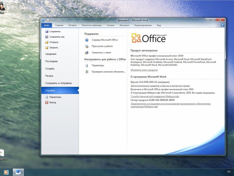Click the Word button on the taskbar

[x=18, y=172]
